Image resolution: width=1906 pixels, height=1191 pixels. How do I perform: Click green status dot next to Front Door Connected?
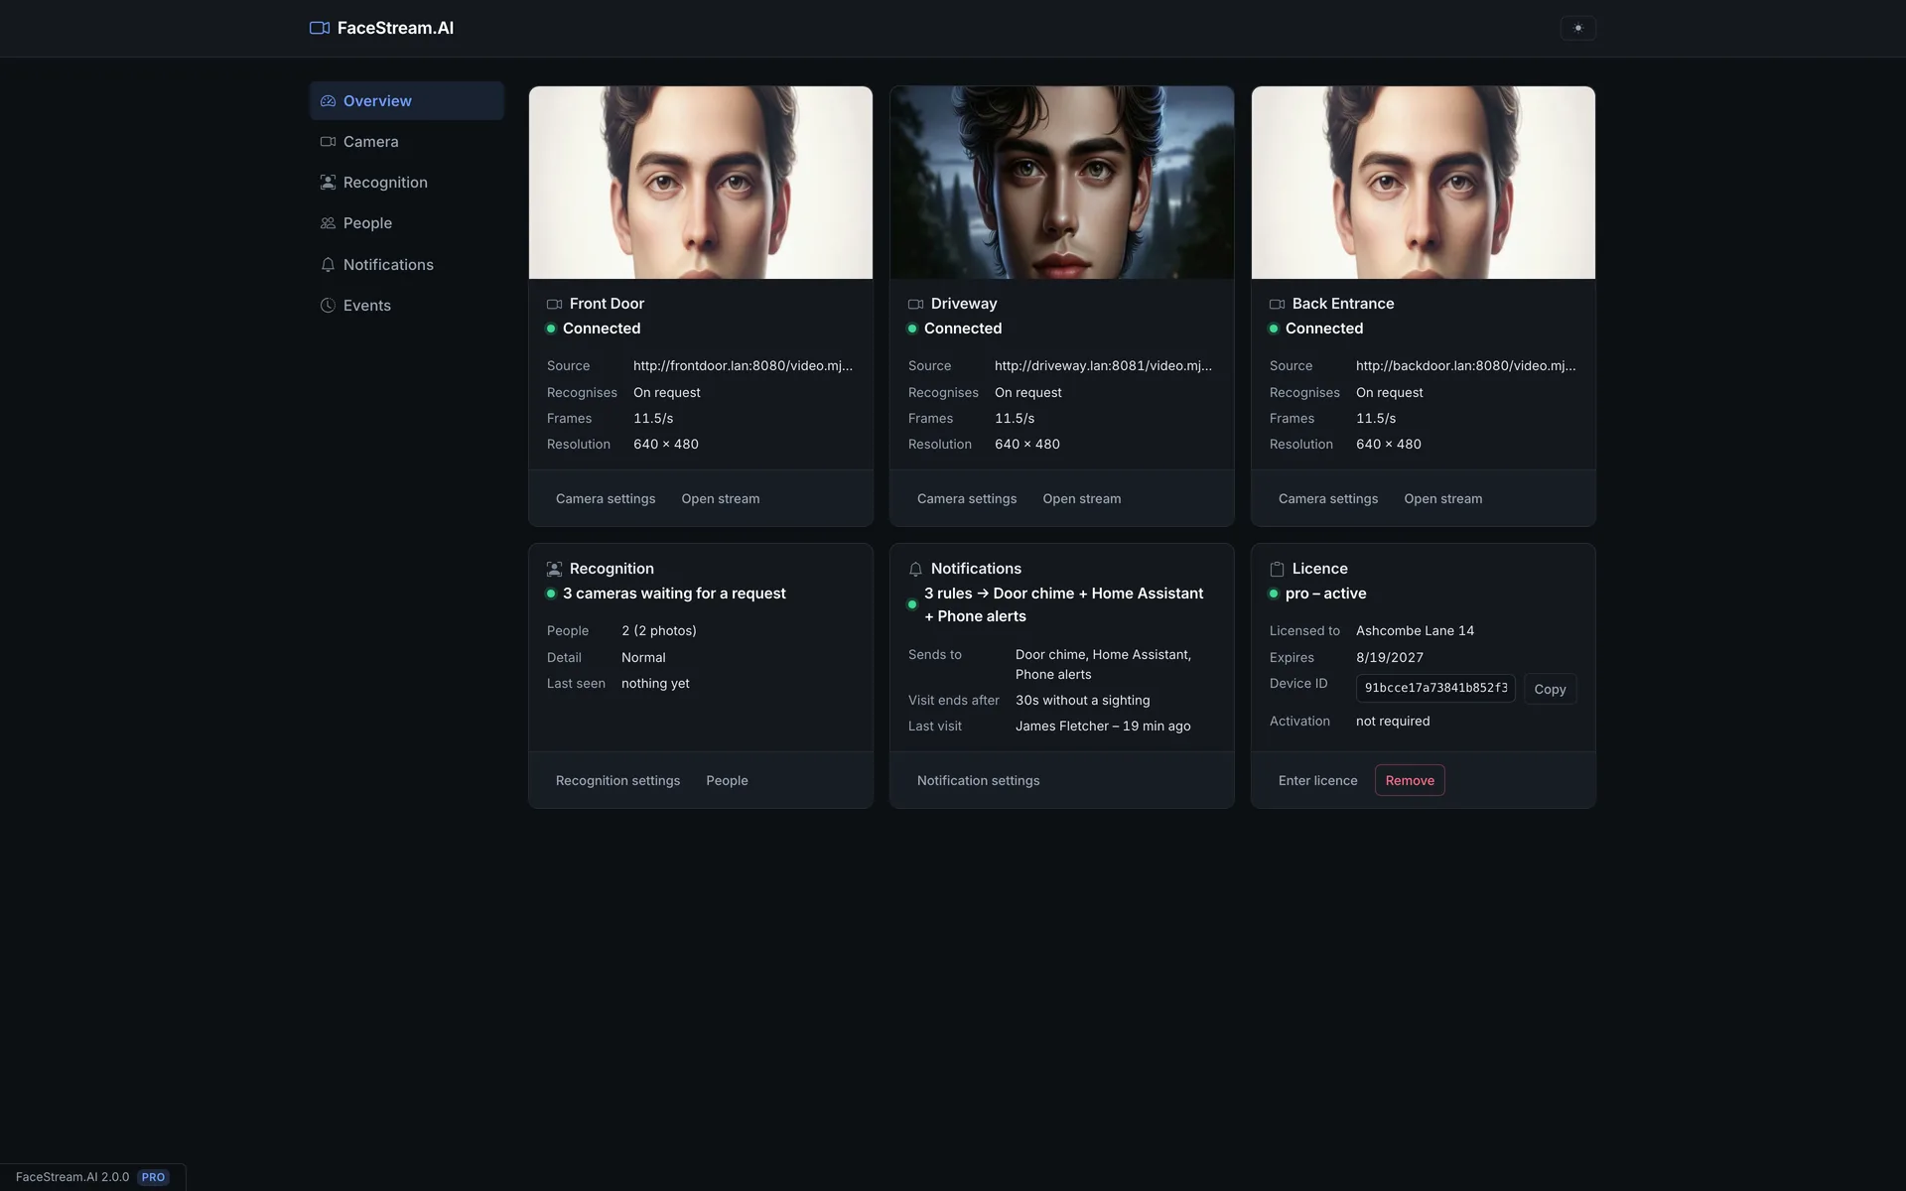coord(551,329)
